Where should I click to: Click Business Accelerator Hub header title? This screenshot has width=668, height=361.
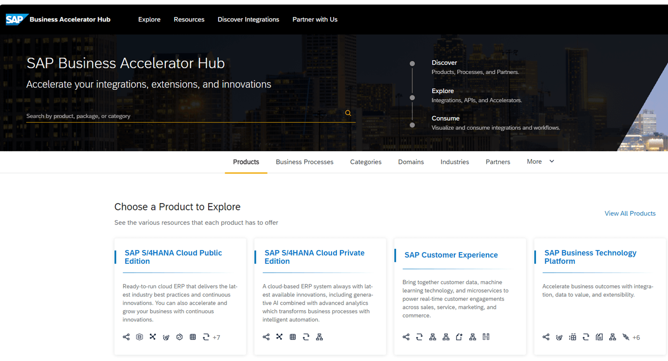click(x=70, y=20)
